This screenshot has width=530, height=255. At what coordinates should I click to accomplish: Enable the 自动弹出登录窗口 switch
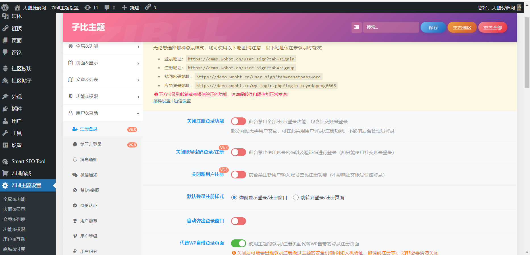238,221
